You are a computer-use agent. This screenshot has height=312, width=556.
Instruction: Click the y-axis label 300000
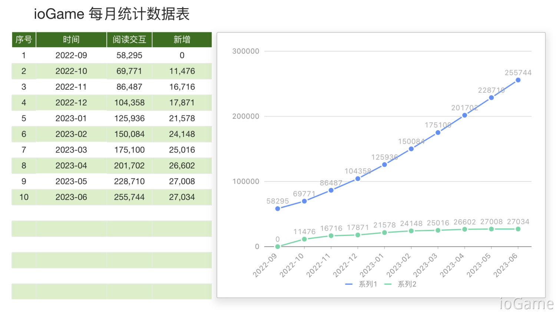point(246,51)
